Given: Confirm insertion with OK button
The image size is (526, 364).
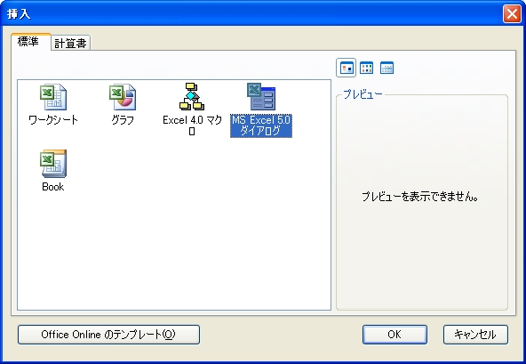Looking at the screenshot, I should pos(394,335).
